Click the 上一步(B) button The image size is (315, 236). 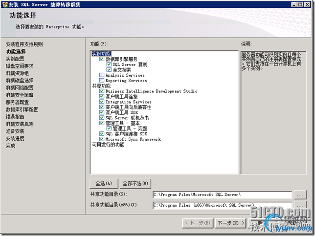198,223
